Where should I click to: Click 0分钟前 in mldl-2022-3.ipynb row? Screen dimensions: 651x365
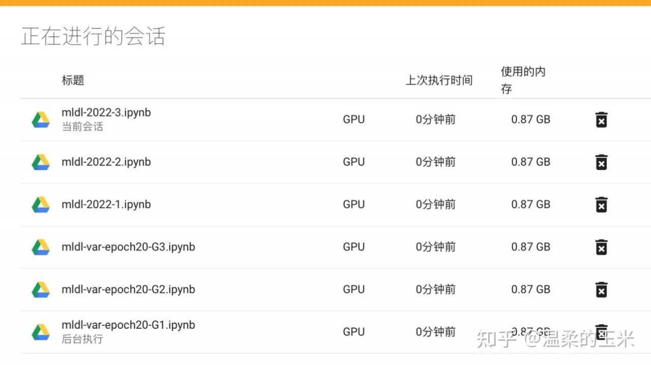436,119
